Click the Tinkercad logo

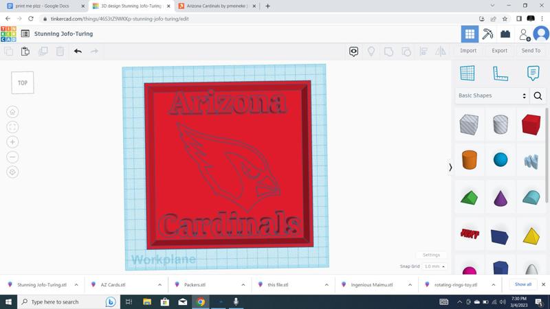(x=8, y=34)
